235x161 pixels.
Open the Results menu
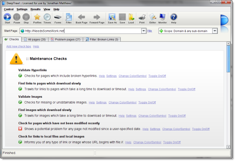[x=35, y=9]
